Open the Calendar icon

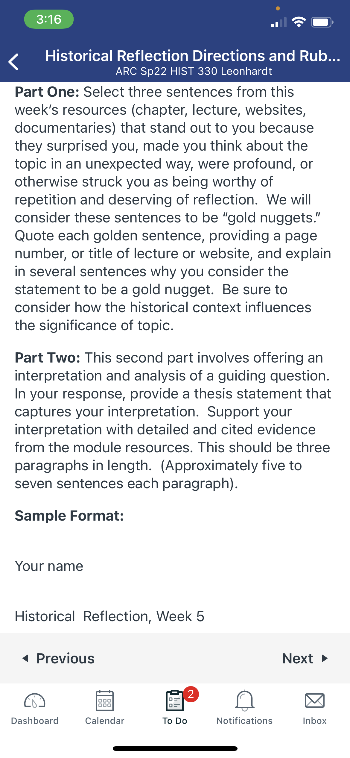[105, 701]
